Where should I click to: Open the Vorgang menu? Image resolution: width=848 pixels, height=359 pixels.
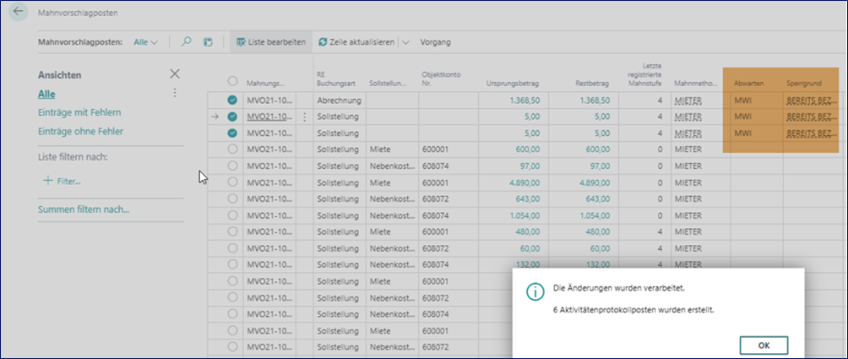coord(435,41)
